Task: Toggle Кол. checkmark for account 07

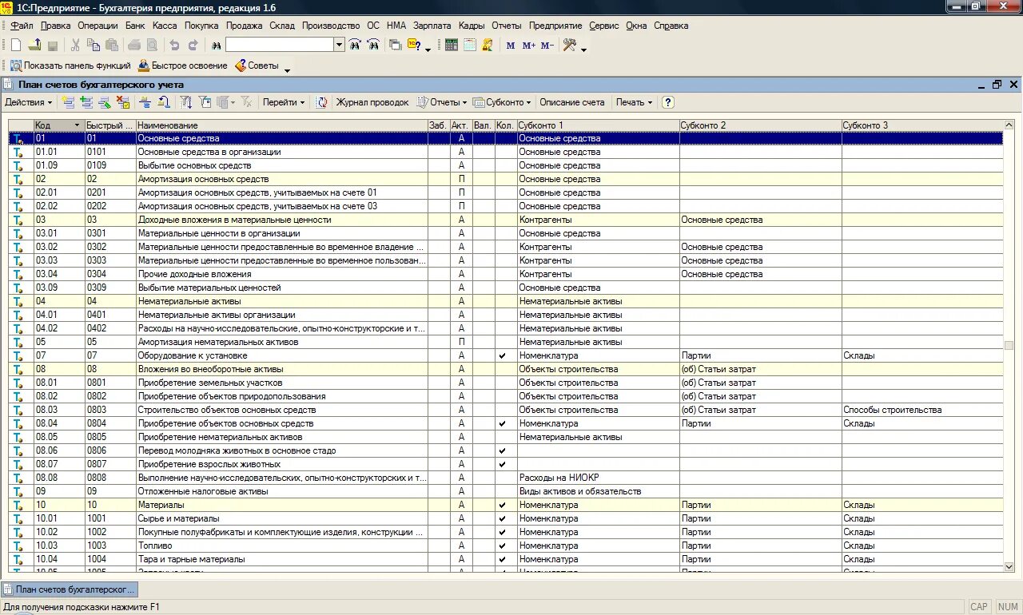Action: [x=502, y=355]
